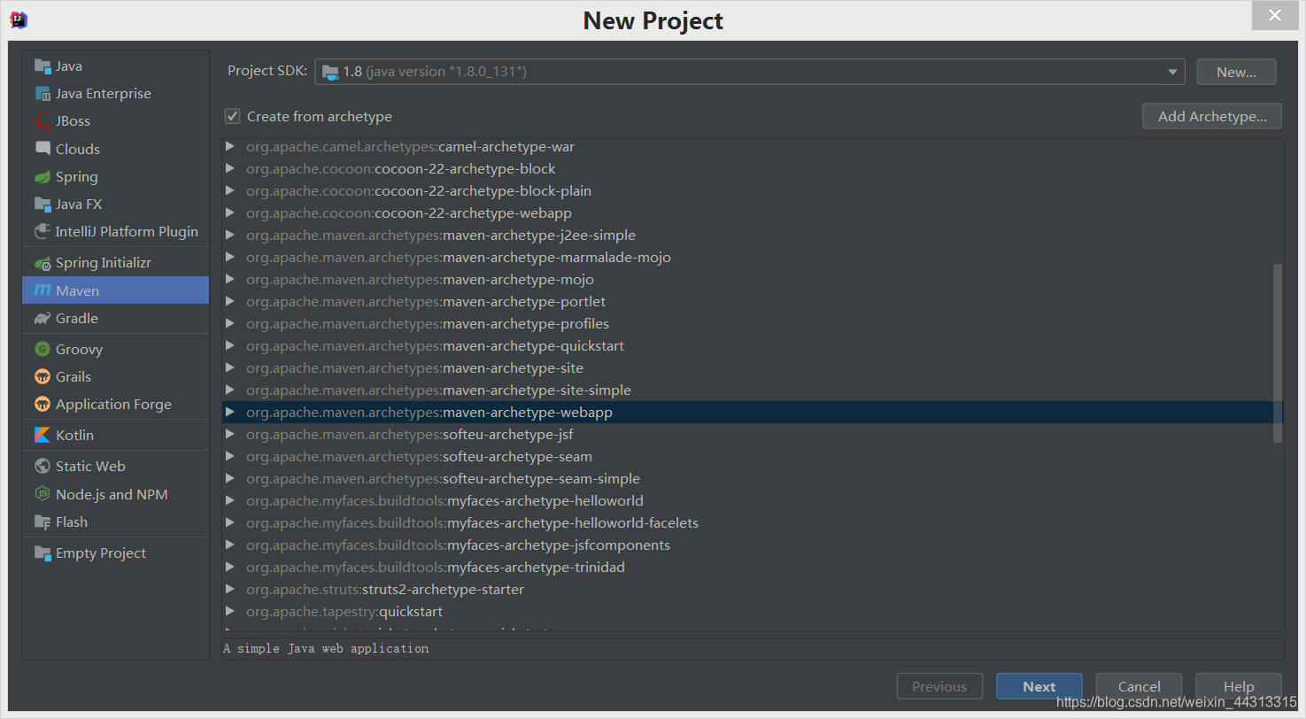Image resolution: width=1306 pixels, height=719 pixels.
Task: Expand softeu-archetype-jsf arrow
Action: pos(230,434)
